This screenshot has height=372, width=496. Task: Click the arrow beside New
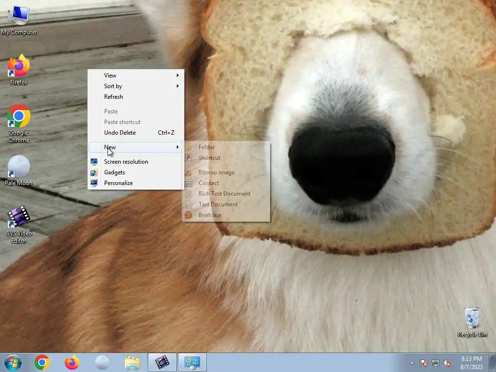[177, 147]
